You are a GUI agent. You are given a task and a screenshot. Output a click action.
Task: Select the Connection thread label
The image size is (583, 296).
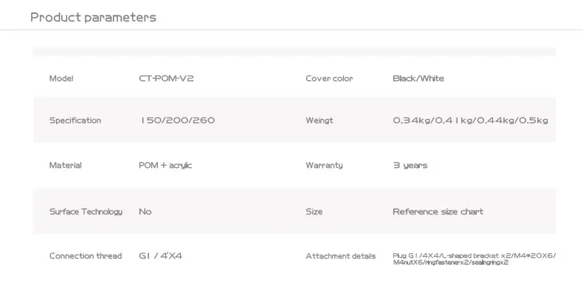point(86,256)
